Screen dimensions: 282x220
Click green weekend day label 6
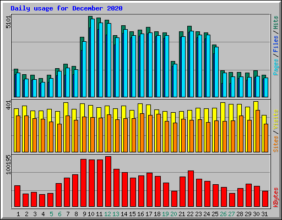(x=59, y=214)
